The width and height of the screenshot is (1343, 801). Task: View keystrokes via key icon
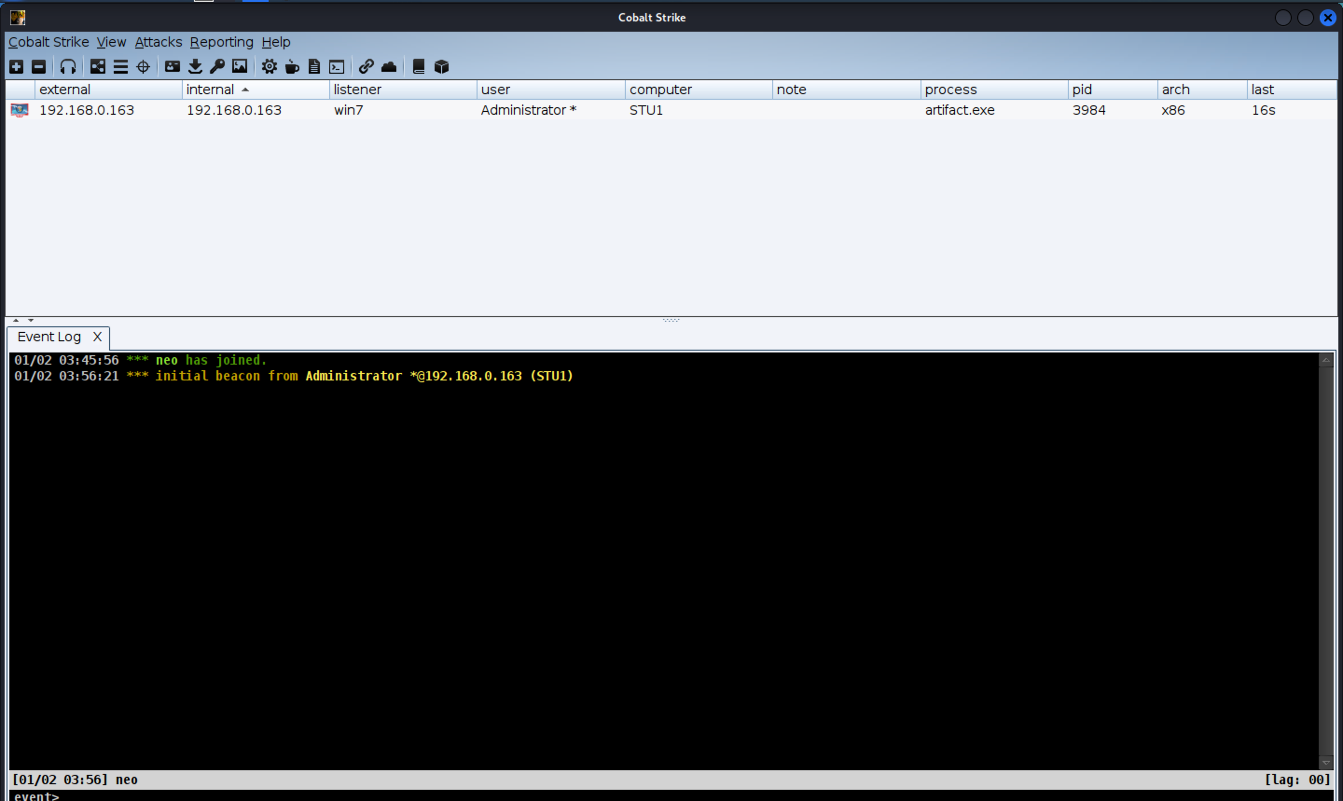[217, 66]
